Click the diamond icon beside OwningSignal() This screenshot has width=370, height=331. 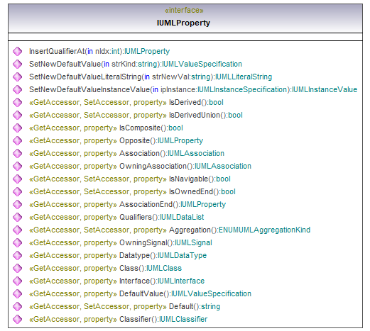pos(17,242)
